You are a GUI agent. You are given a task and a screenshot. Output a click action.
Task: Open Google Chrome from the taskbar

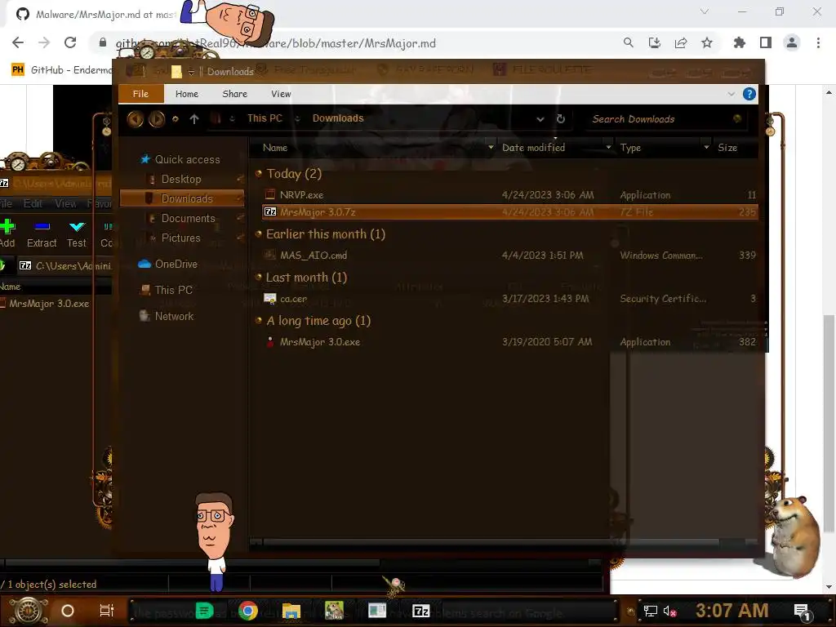point(248,611)
